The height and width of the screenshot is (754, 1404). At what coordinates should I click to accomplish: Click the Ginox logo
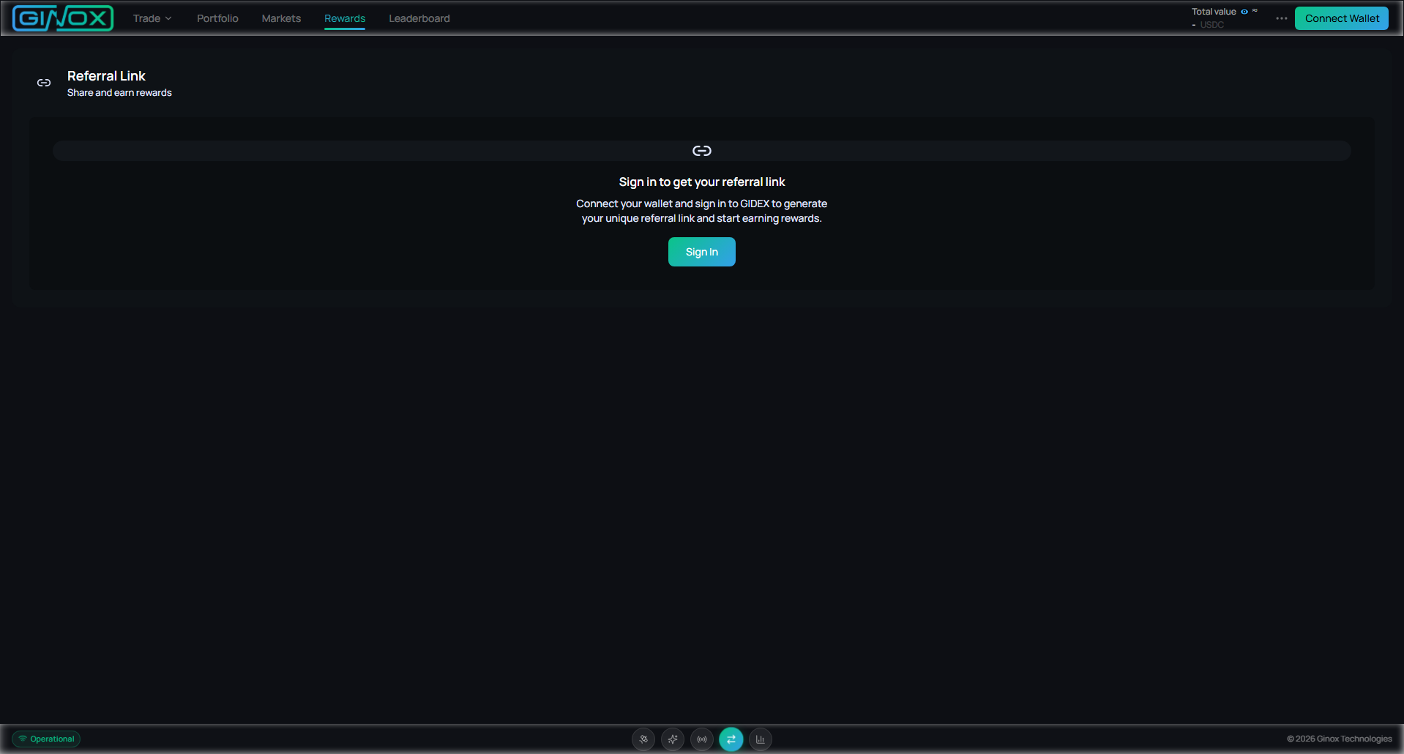63,18
